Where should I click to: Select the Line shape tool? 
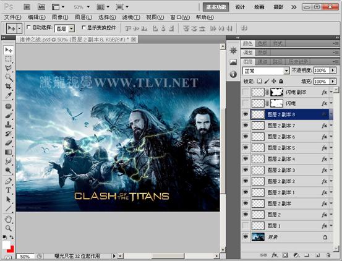pyautogui.click(x=9, y=208)
